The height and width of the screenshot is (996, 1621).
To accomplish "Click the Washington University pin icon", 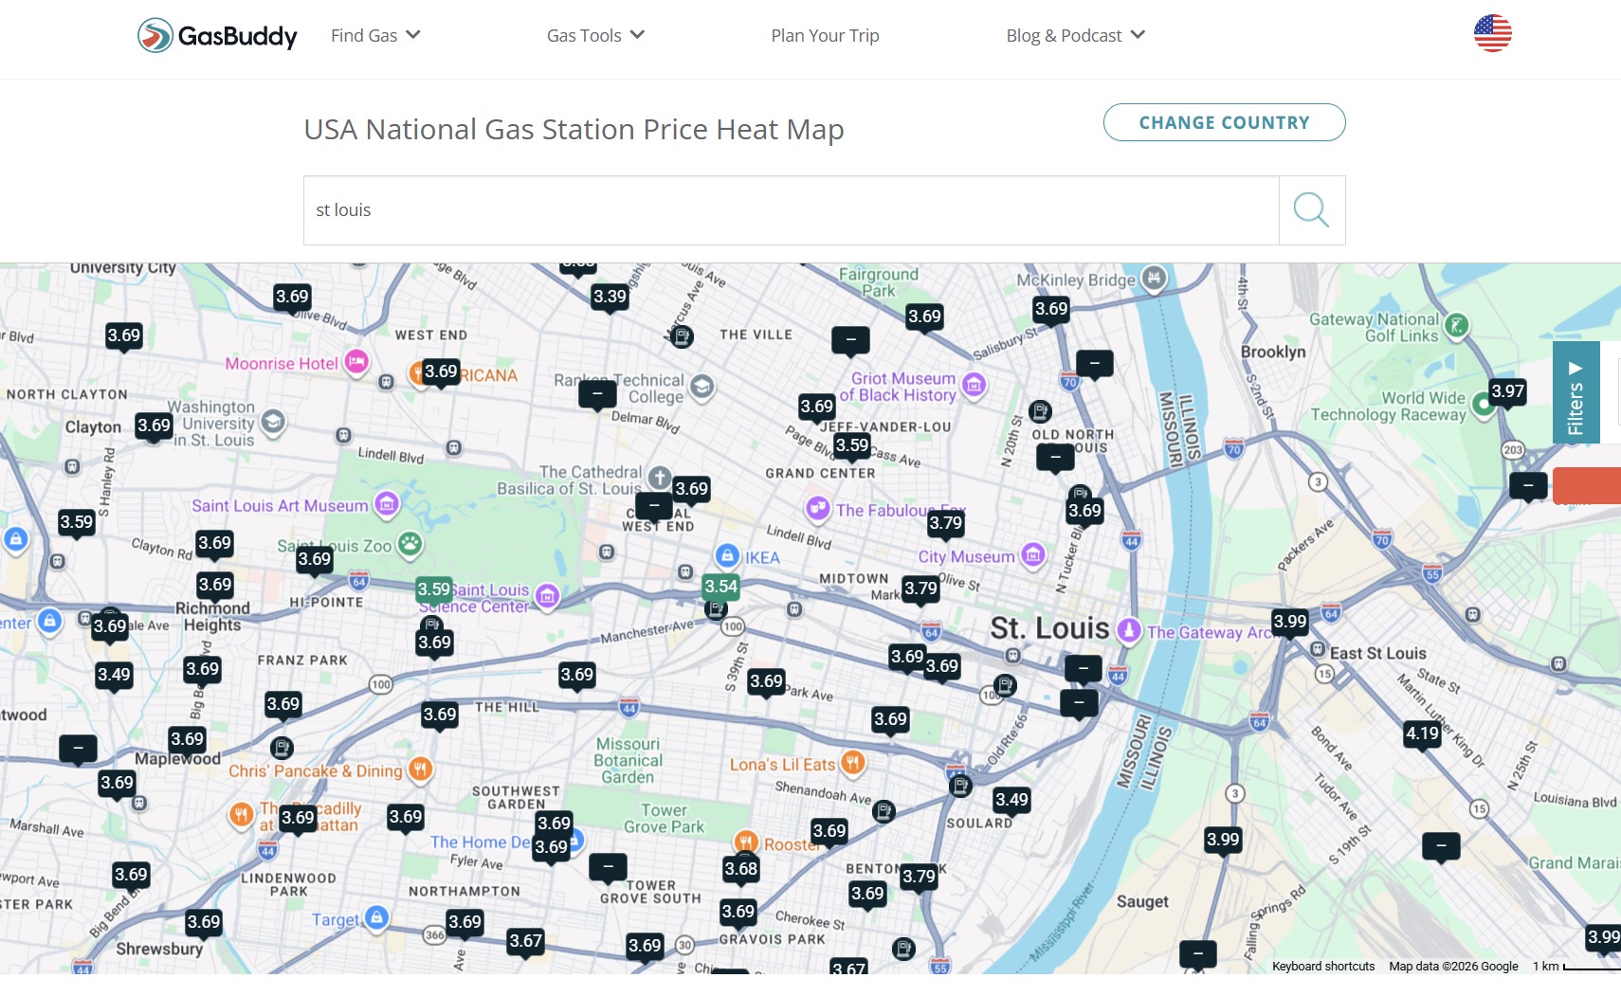I will [273, 422].
